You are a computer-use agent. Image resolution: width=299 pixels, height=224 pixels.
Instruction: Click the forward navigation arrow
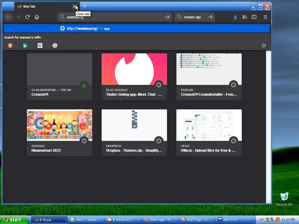point(18,17)
